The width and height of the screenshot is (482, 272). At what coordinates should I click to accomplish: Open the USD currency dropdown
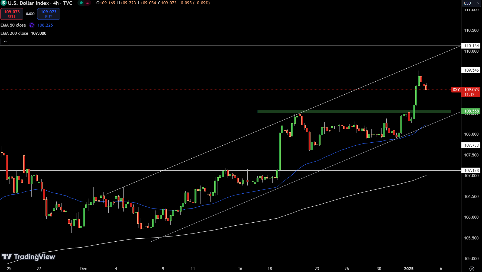(471, 3)
